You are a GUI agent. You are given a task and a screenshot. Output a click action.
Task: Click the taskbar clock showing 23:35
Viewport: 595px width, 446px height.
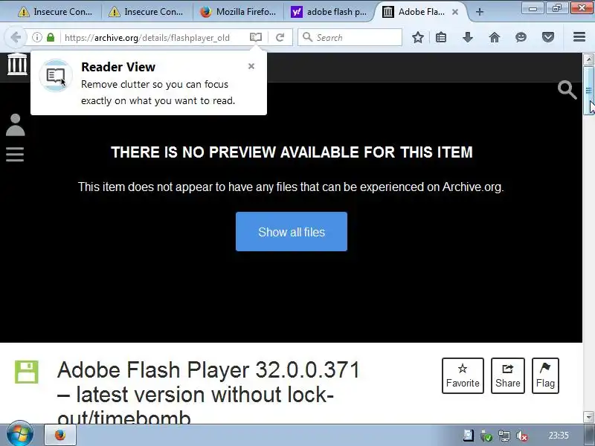coord(559,436)
